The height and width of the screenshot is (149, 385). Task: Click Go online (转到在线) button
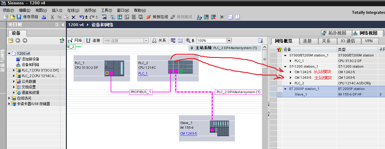(157, 17)
